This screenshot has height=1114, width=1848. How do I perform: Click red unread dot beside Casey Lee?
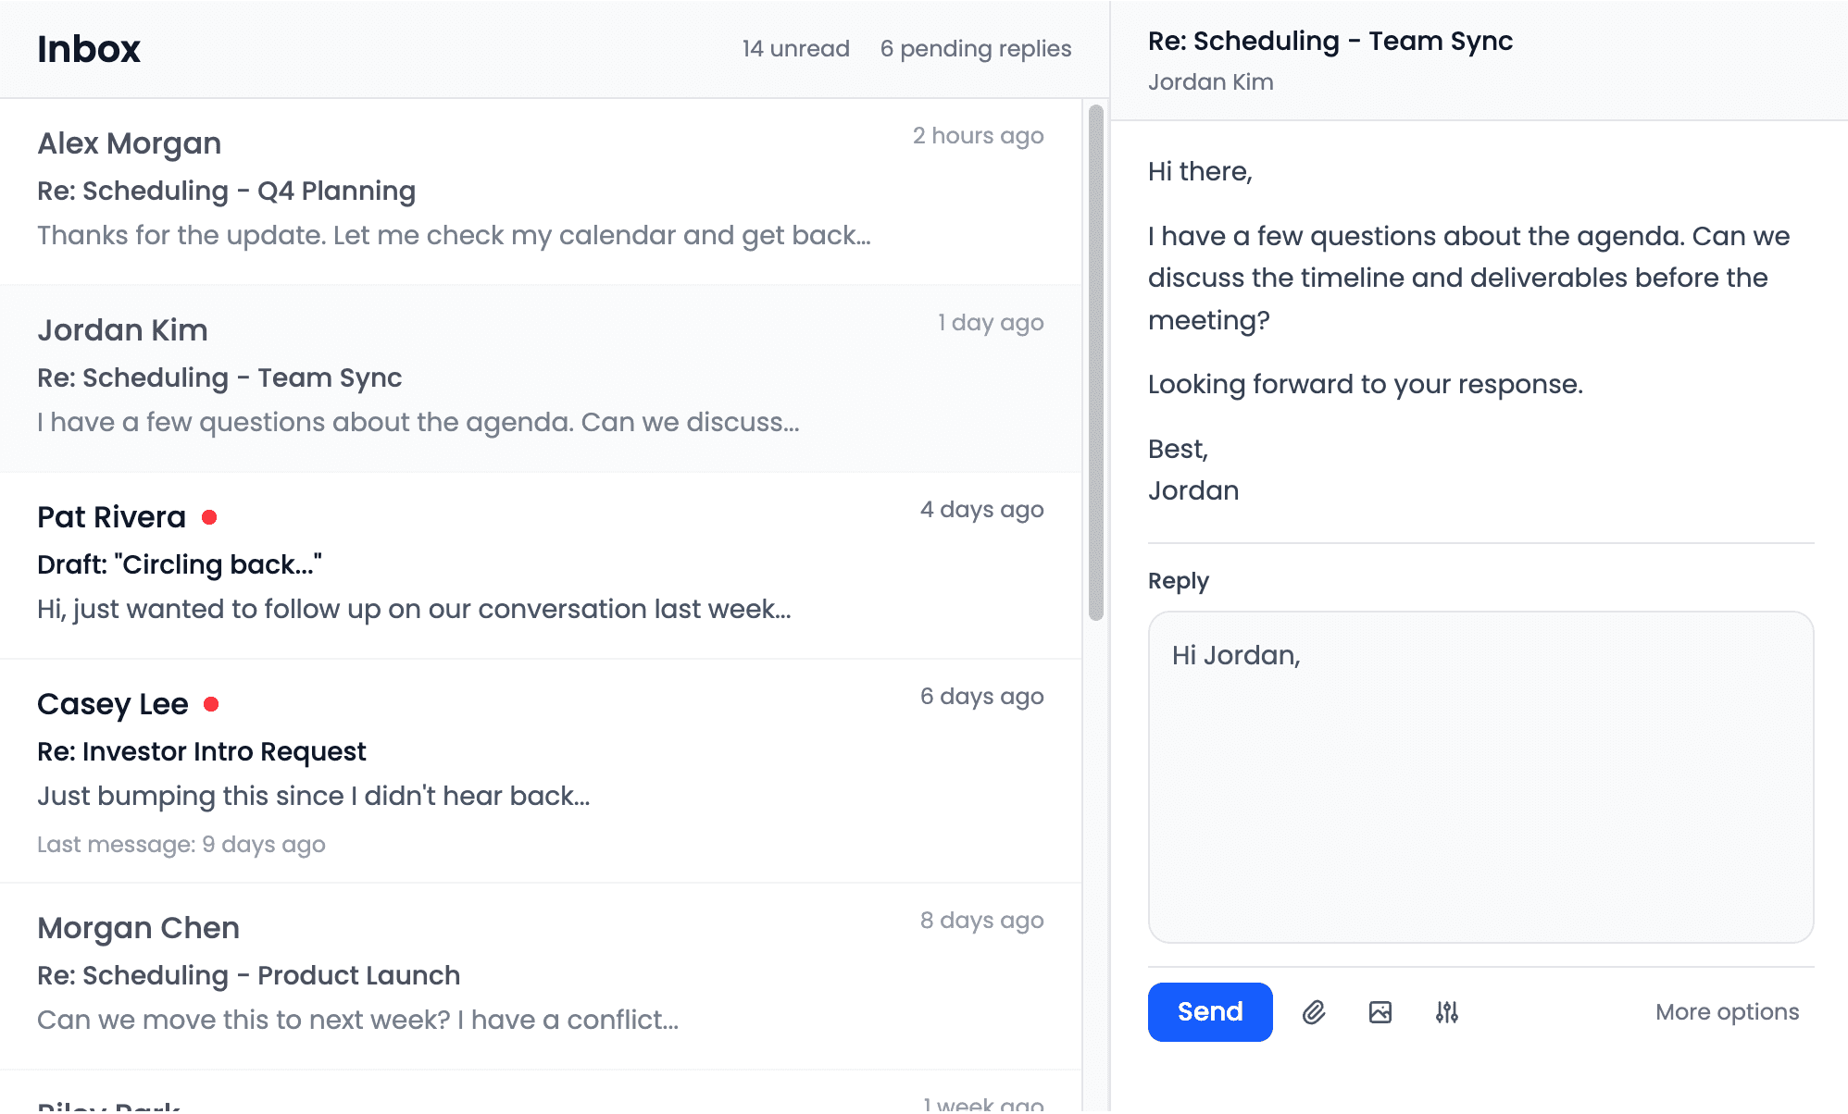pyautogui.click(x=211, y=704)
